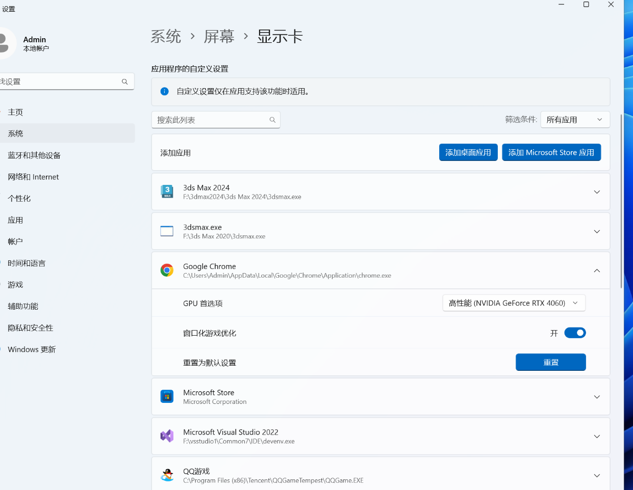Open 网络和 Internet settings

[x=66, y=177]
